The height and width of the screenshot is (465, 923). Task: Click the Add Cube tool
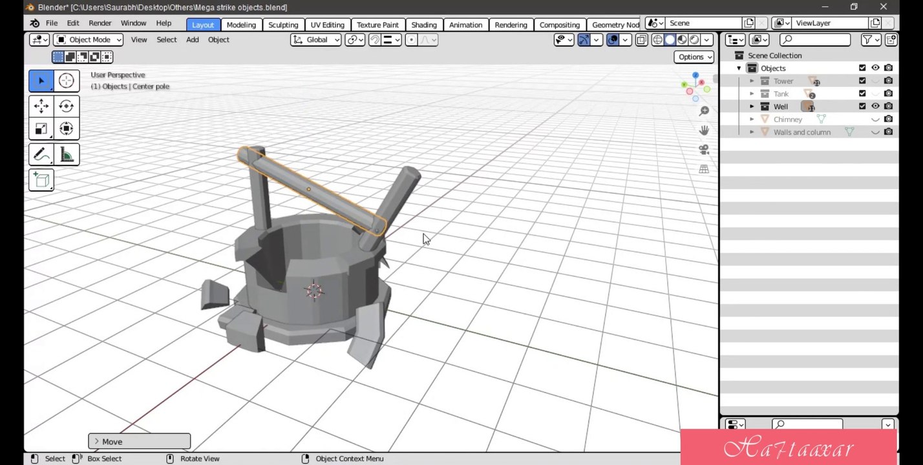pyautogui.click(x=41, y=180)
